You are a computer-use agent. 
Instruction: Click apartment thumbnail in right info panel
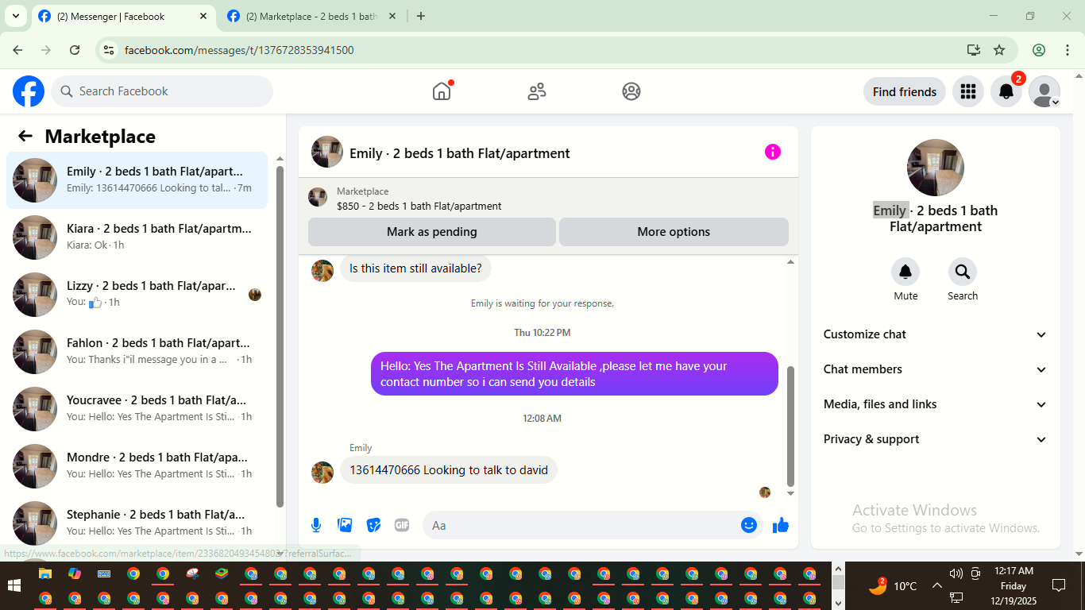936,168
